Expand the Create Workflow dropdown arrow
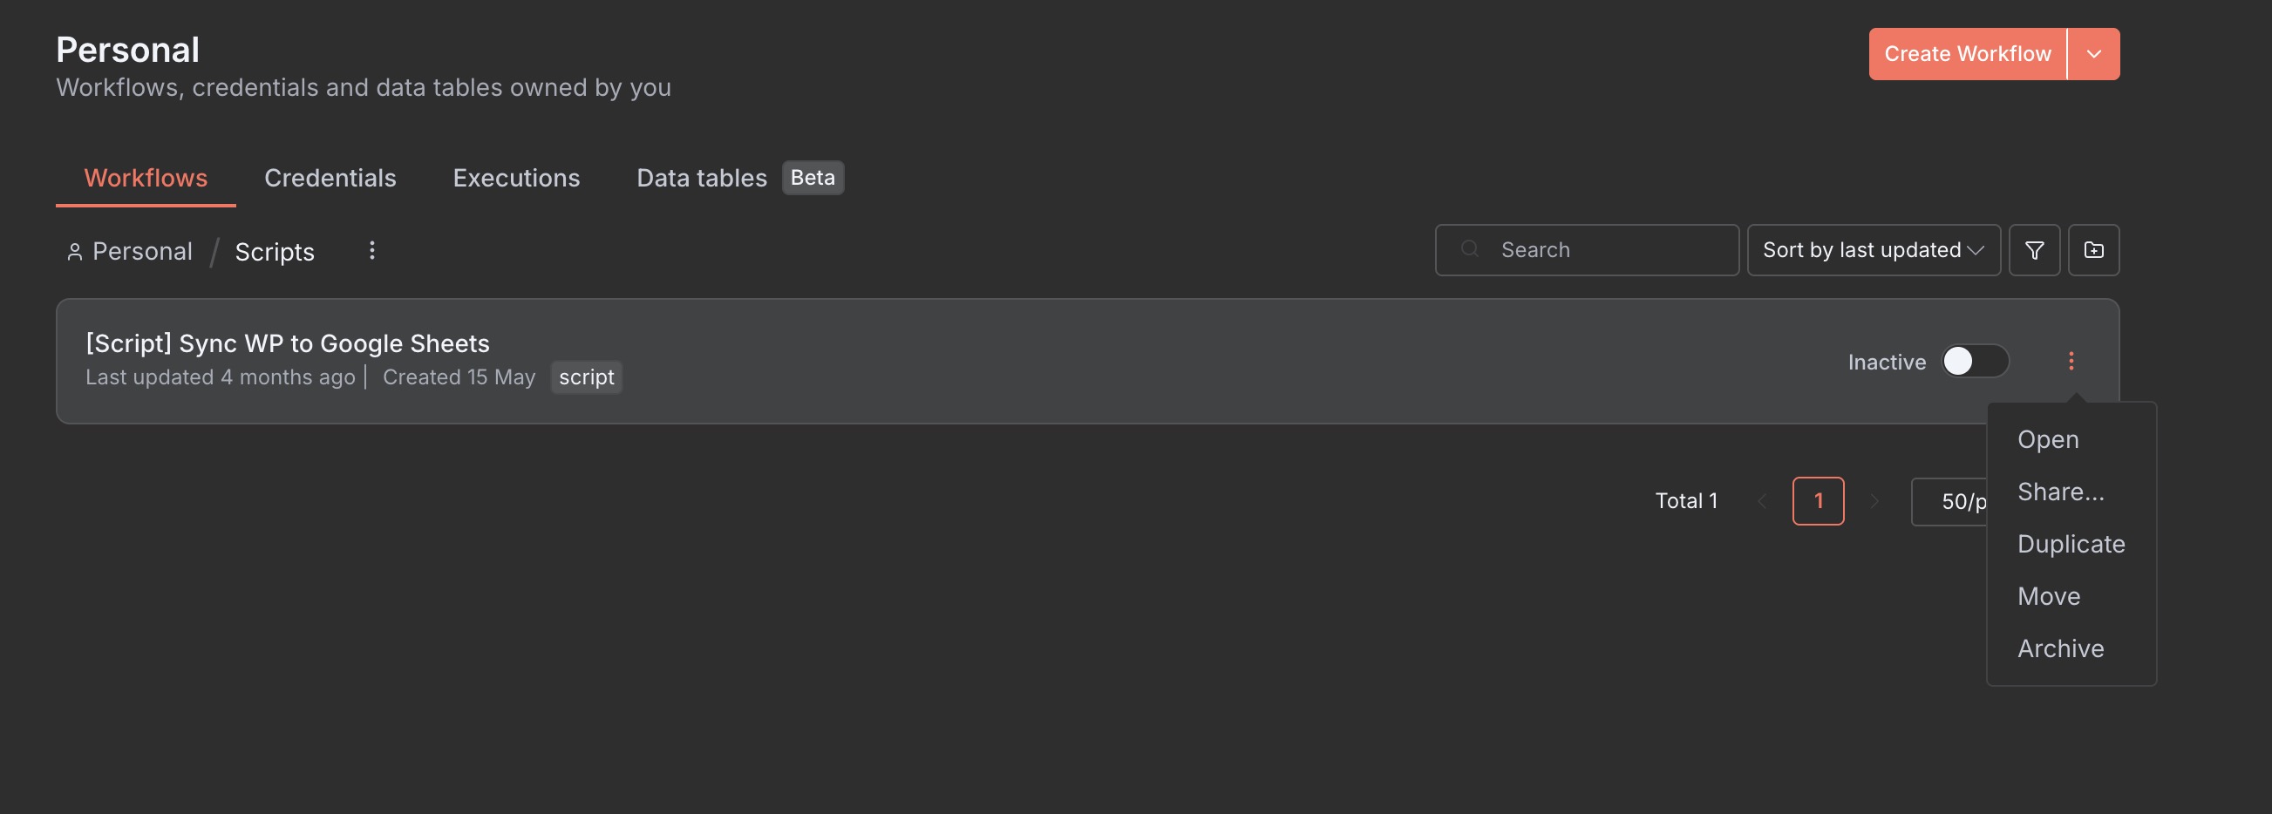The width and height of the screenshot is (2272, 814). 2093,55
